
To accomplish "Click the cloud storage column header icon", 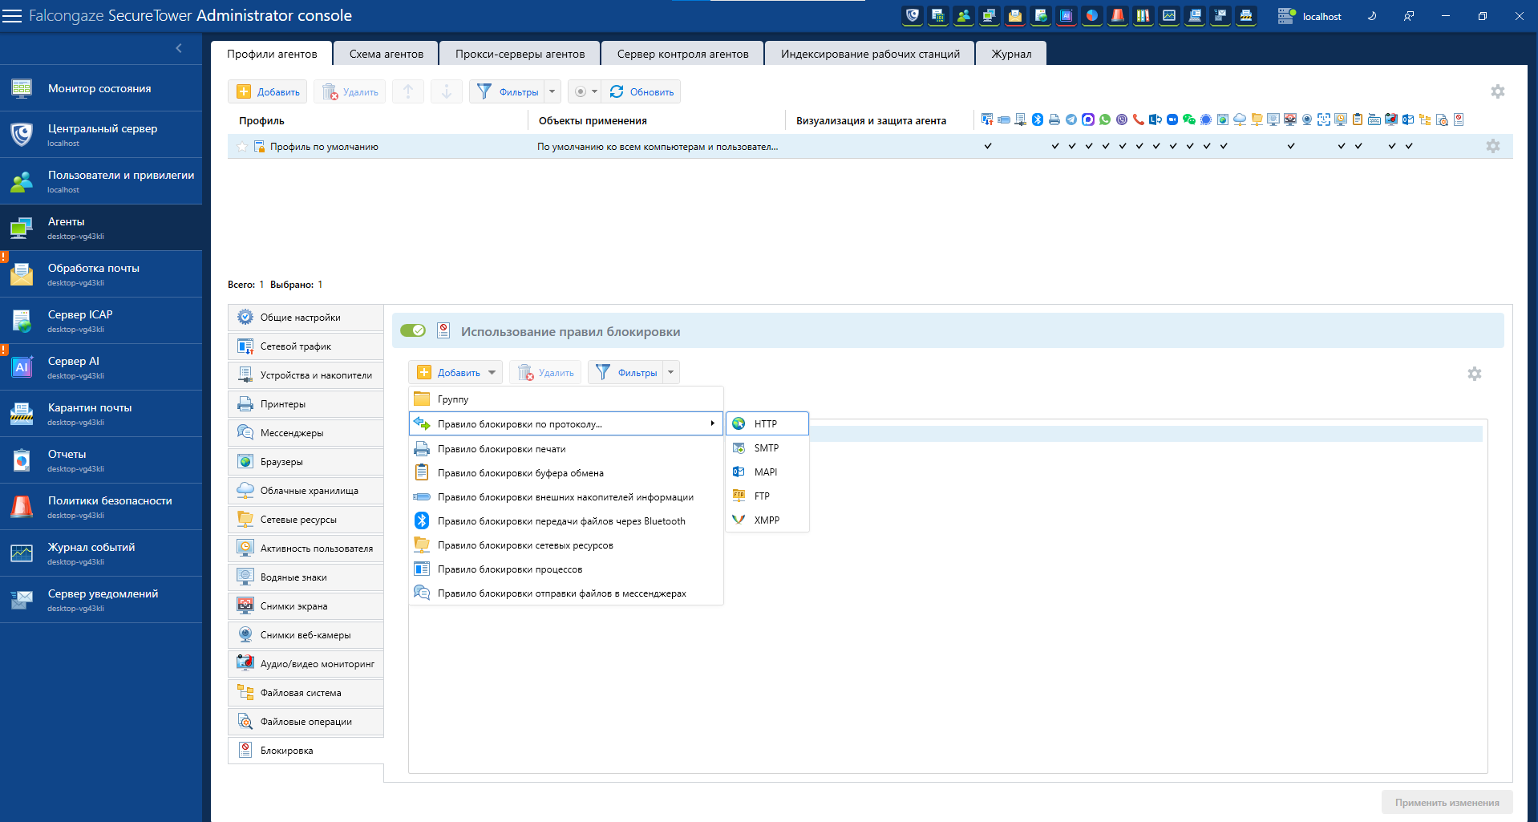I will [x=1240, y=119].
